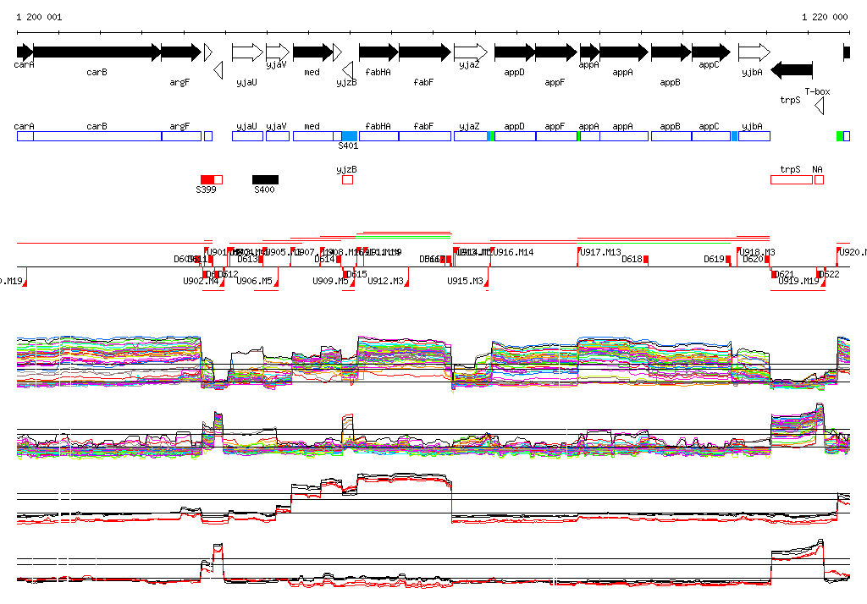Click the U916.M14 marker label

[514, 252]
